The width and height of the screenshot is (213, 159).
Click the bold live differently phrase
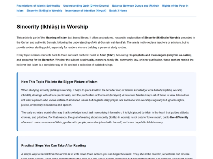[179, 117]
